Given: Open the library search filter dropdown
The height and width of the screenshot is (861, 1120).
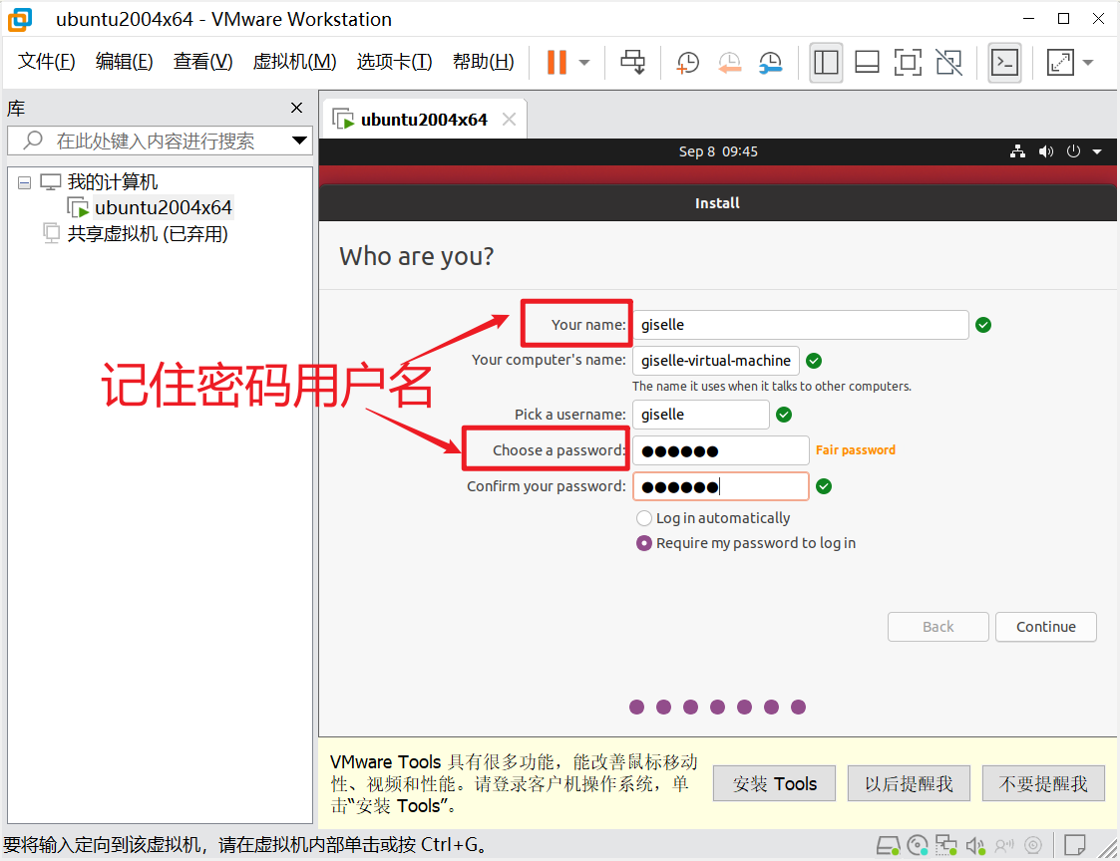Looking at the screenshot, I should pos(300,141).
